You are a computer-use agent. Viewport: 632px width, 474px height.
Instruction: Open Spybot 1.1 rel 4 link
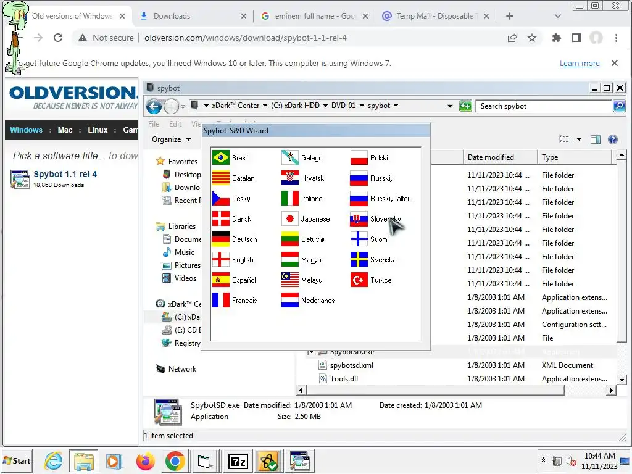(x=65, y=174)
